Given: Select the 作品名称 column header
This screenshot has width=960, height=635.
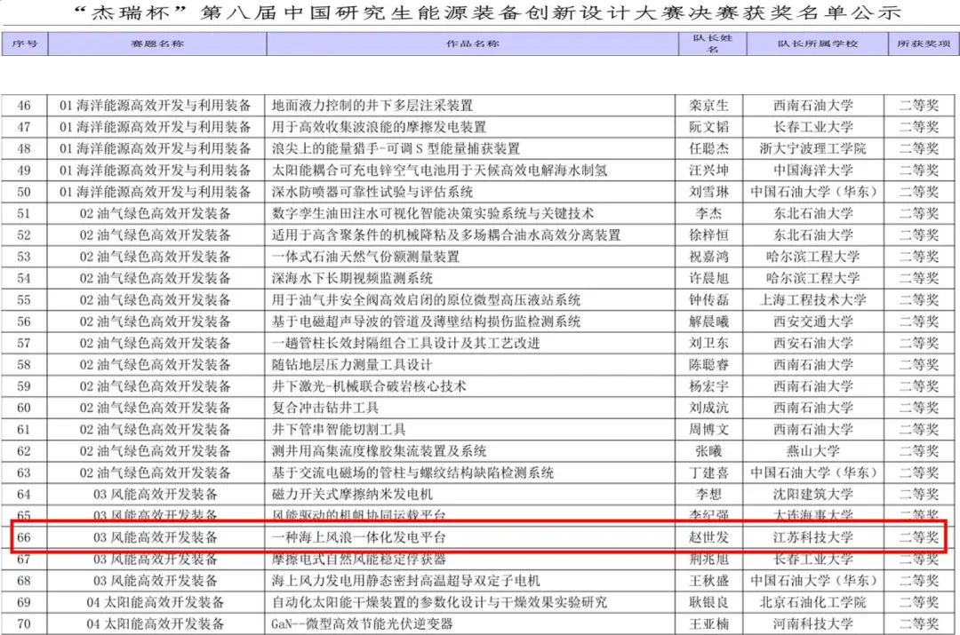Looking at the screenshot, I should coord(471,44).
